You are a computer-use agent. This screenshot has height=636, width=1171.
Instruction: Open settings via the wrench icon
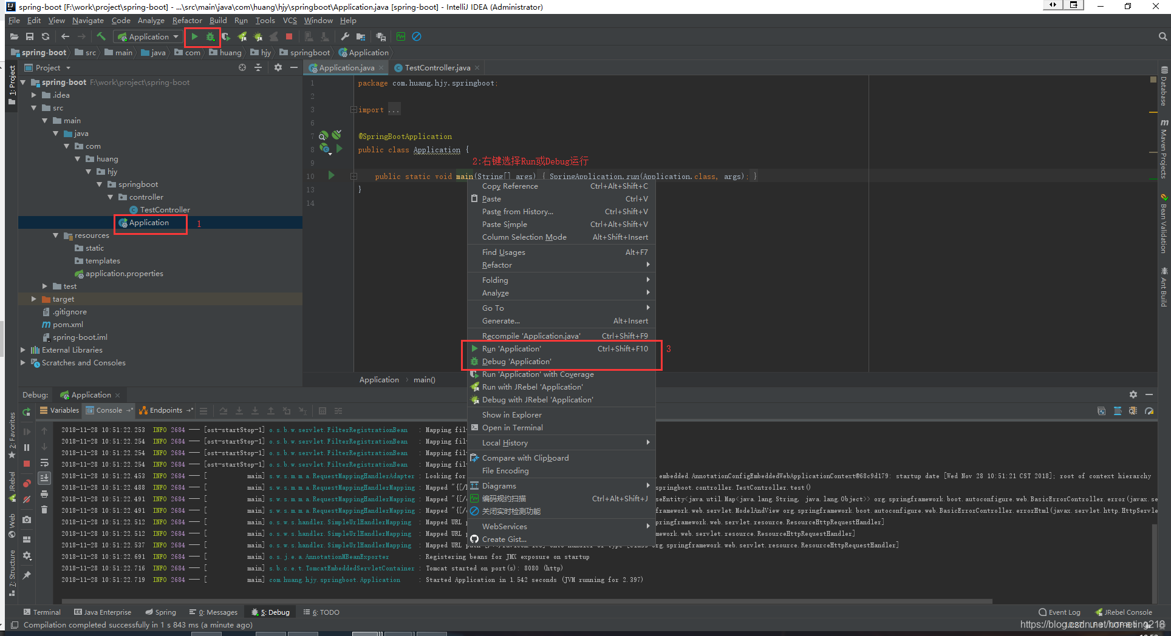pos(345,36)
